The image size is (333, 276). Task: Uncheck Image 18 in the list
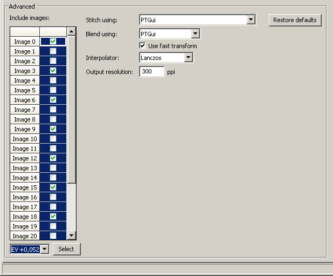53,217
